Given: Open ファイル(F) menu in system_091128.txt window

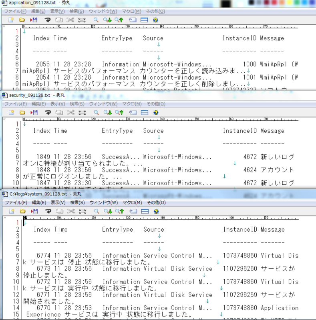Looking at the screenshot, I should tap(16, 203).
